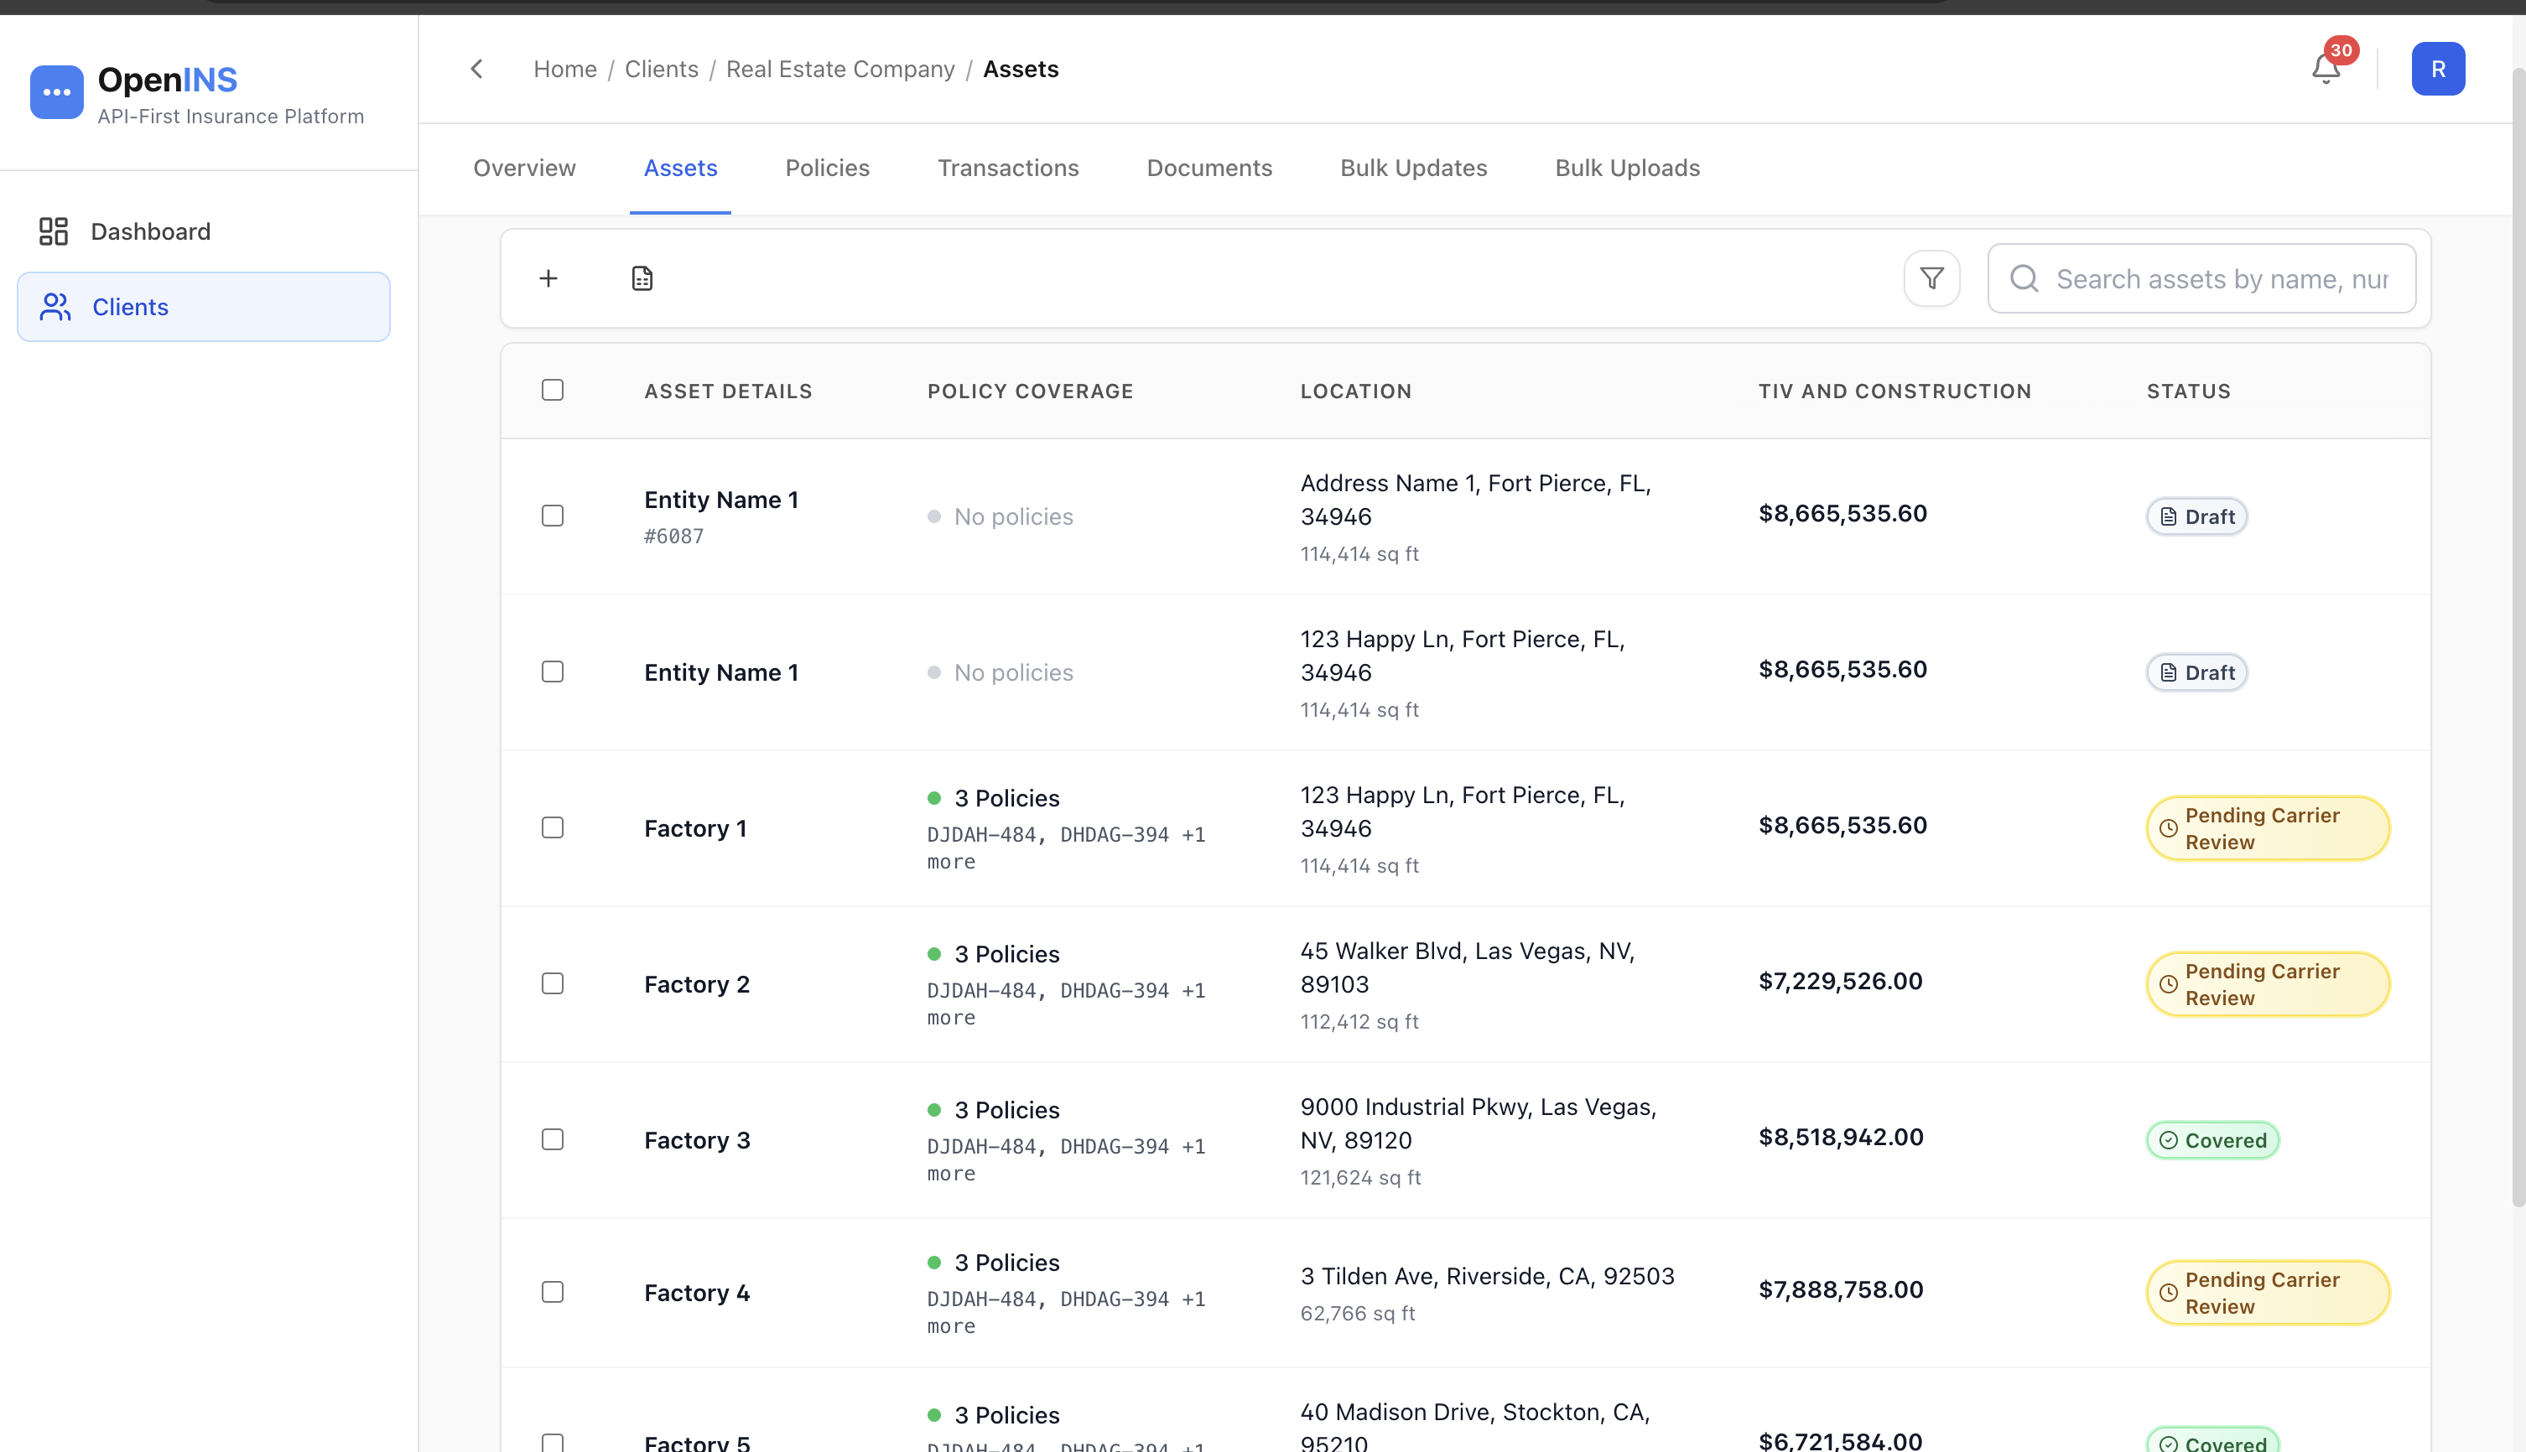Select Clients in the left sidebar
Screen dimensions: 2526x1452
130,306
